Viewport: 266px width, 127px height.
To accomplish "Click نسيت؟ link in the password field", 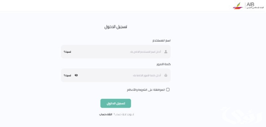I will click(67, 75).
